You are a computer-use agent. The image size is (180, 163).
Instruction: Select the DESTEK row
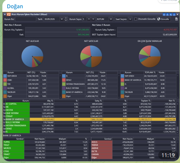click(90, 110)
